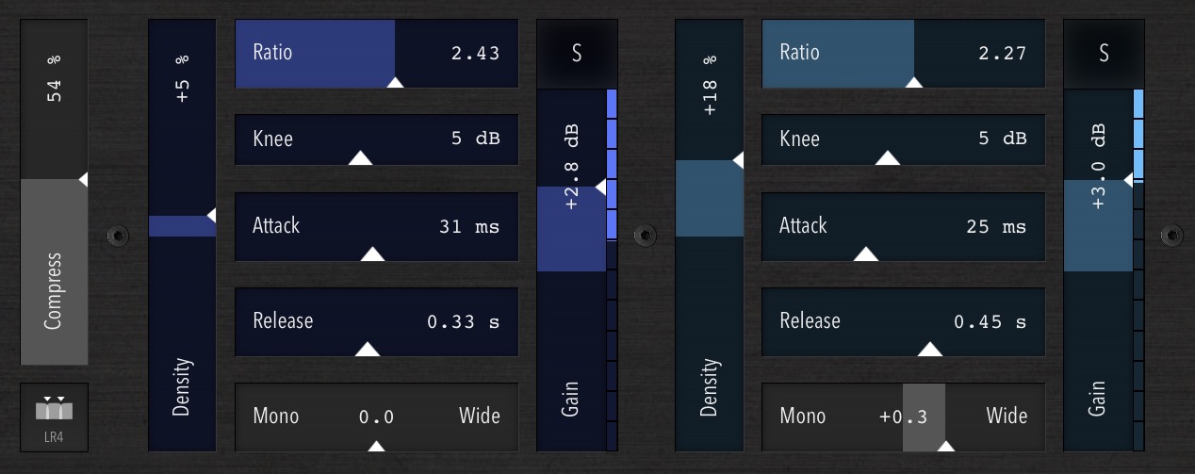Adjust the Ratio slider set to 2.27

point(903,54)
